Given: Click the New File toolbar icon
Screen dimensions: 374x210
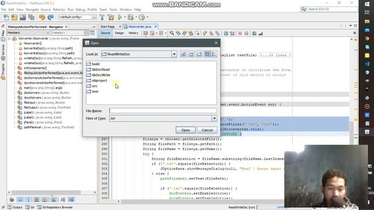Looking at the screenshot, I should (x=6, y=17).
